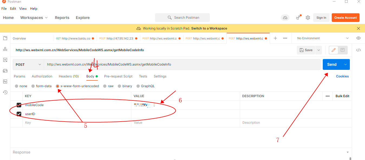
Task: Switch to edit mode pencil icon
Action: click(334, 50)
